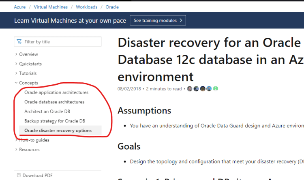
Task: Click the 'Learn Virtual Machines at your own pace' banner text
Action: tap(70, 21)
